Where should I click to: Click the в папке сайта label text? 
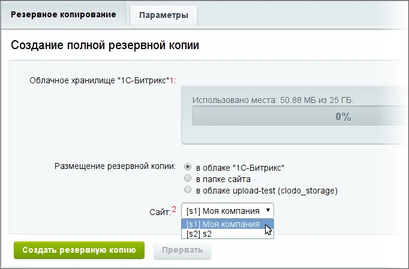pyautogui.click(x=223, y=179)
